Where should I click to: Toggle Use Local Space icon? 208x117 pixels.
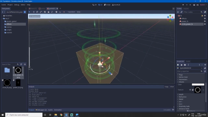[x=56, y=12]
